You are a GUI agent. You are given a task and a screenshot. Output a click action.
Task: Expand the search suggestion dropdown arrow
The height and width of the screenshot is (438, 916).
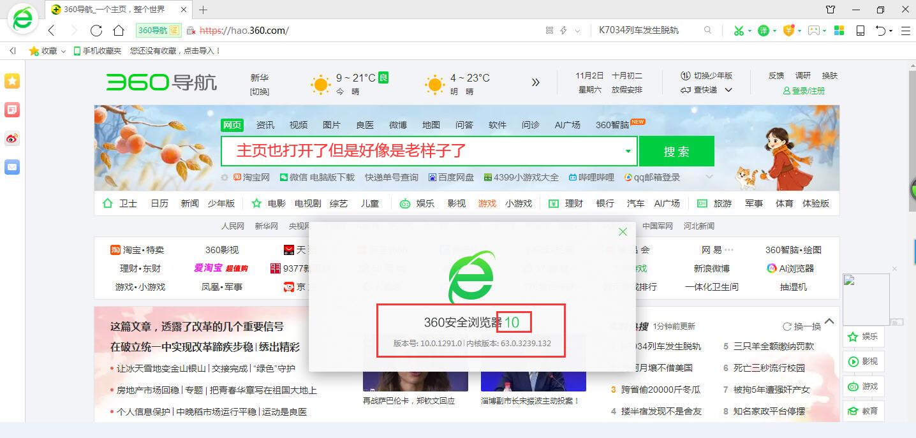point(628,152)
